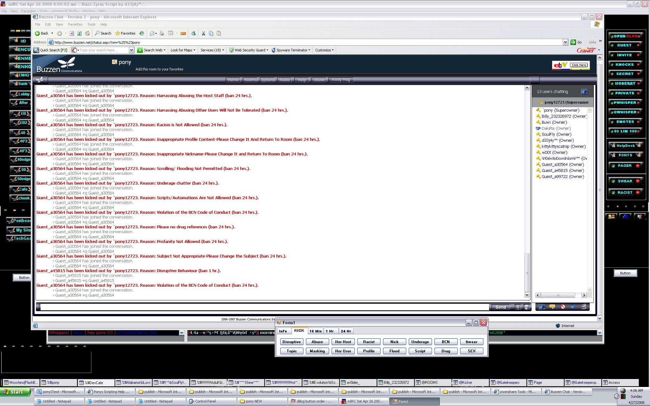The width and height of the screenshot is (650, 406).
Task: Click the chat log vertical scrollbar thumb
Action: (527, 272)
